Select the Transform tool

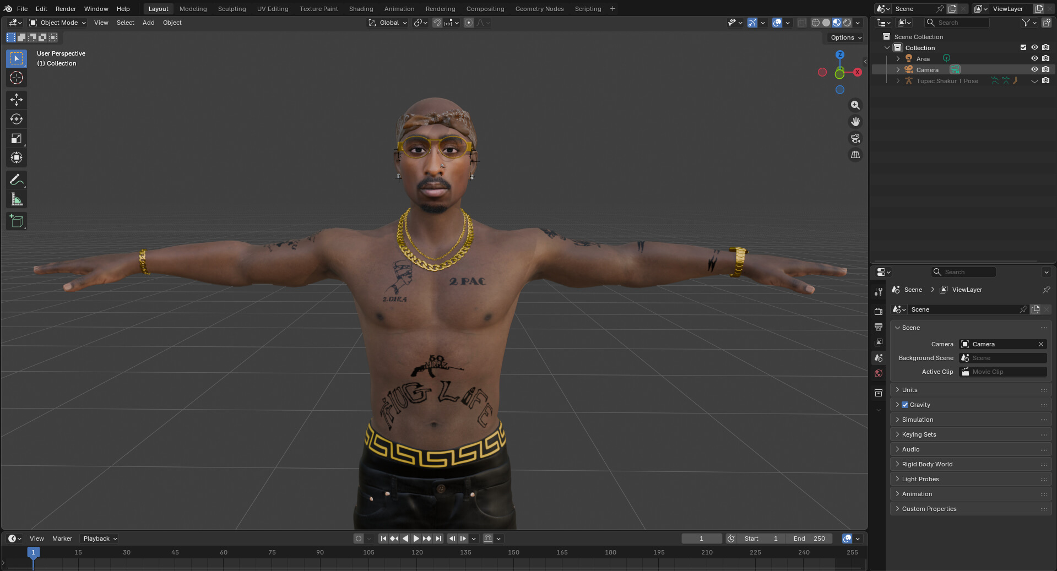tap(17, 158)
